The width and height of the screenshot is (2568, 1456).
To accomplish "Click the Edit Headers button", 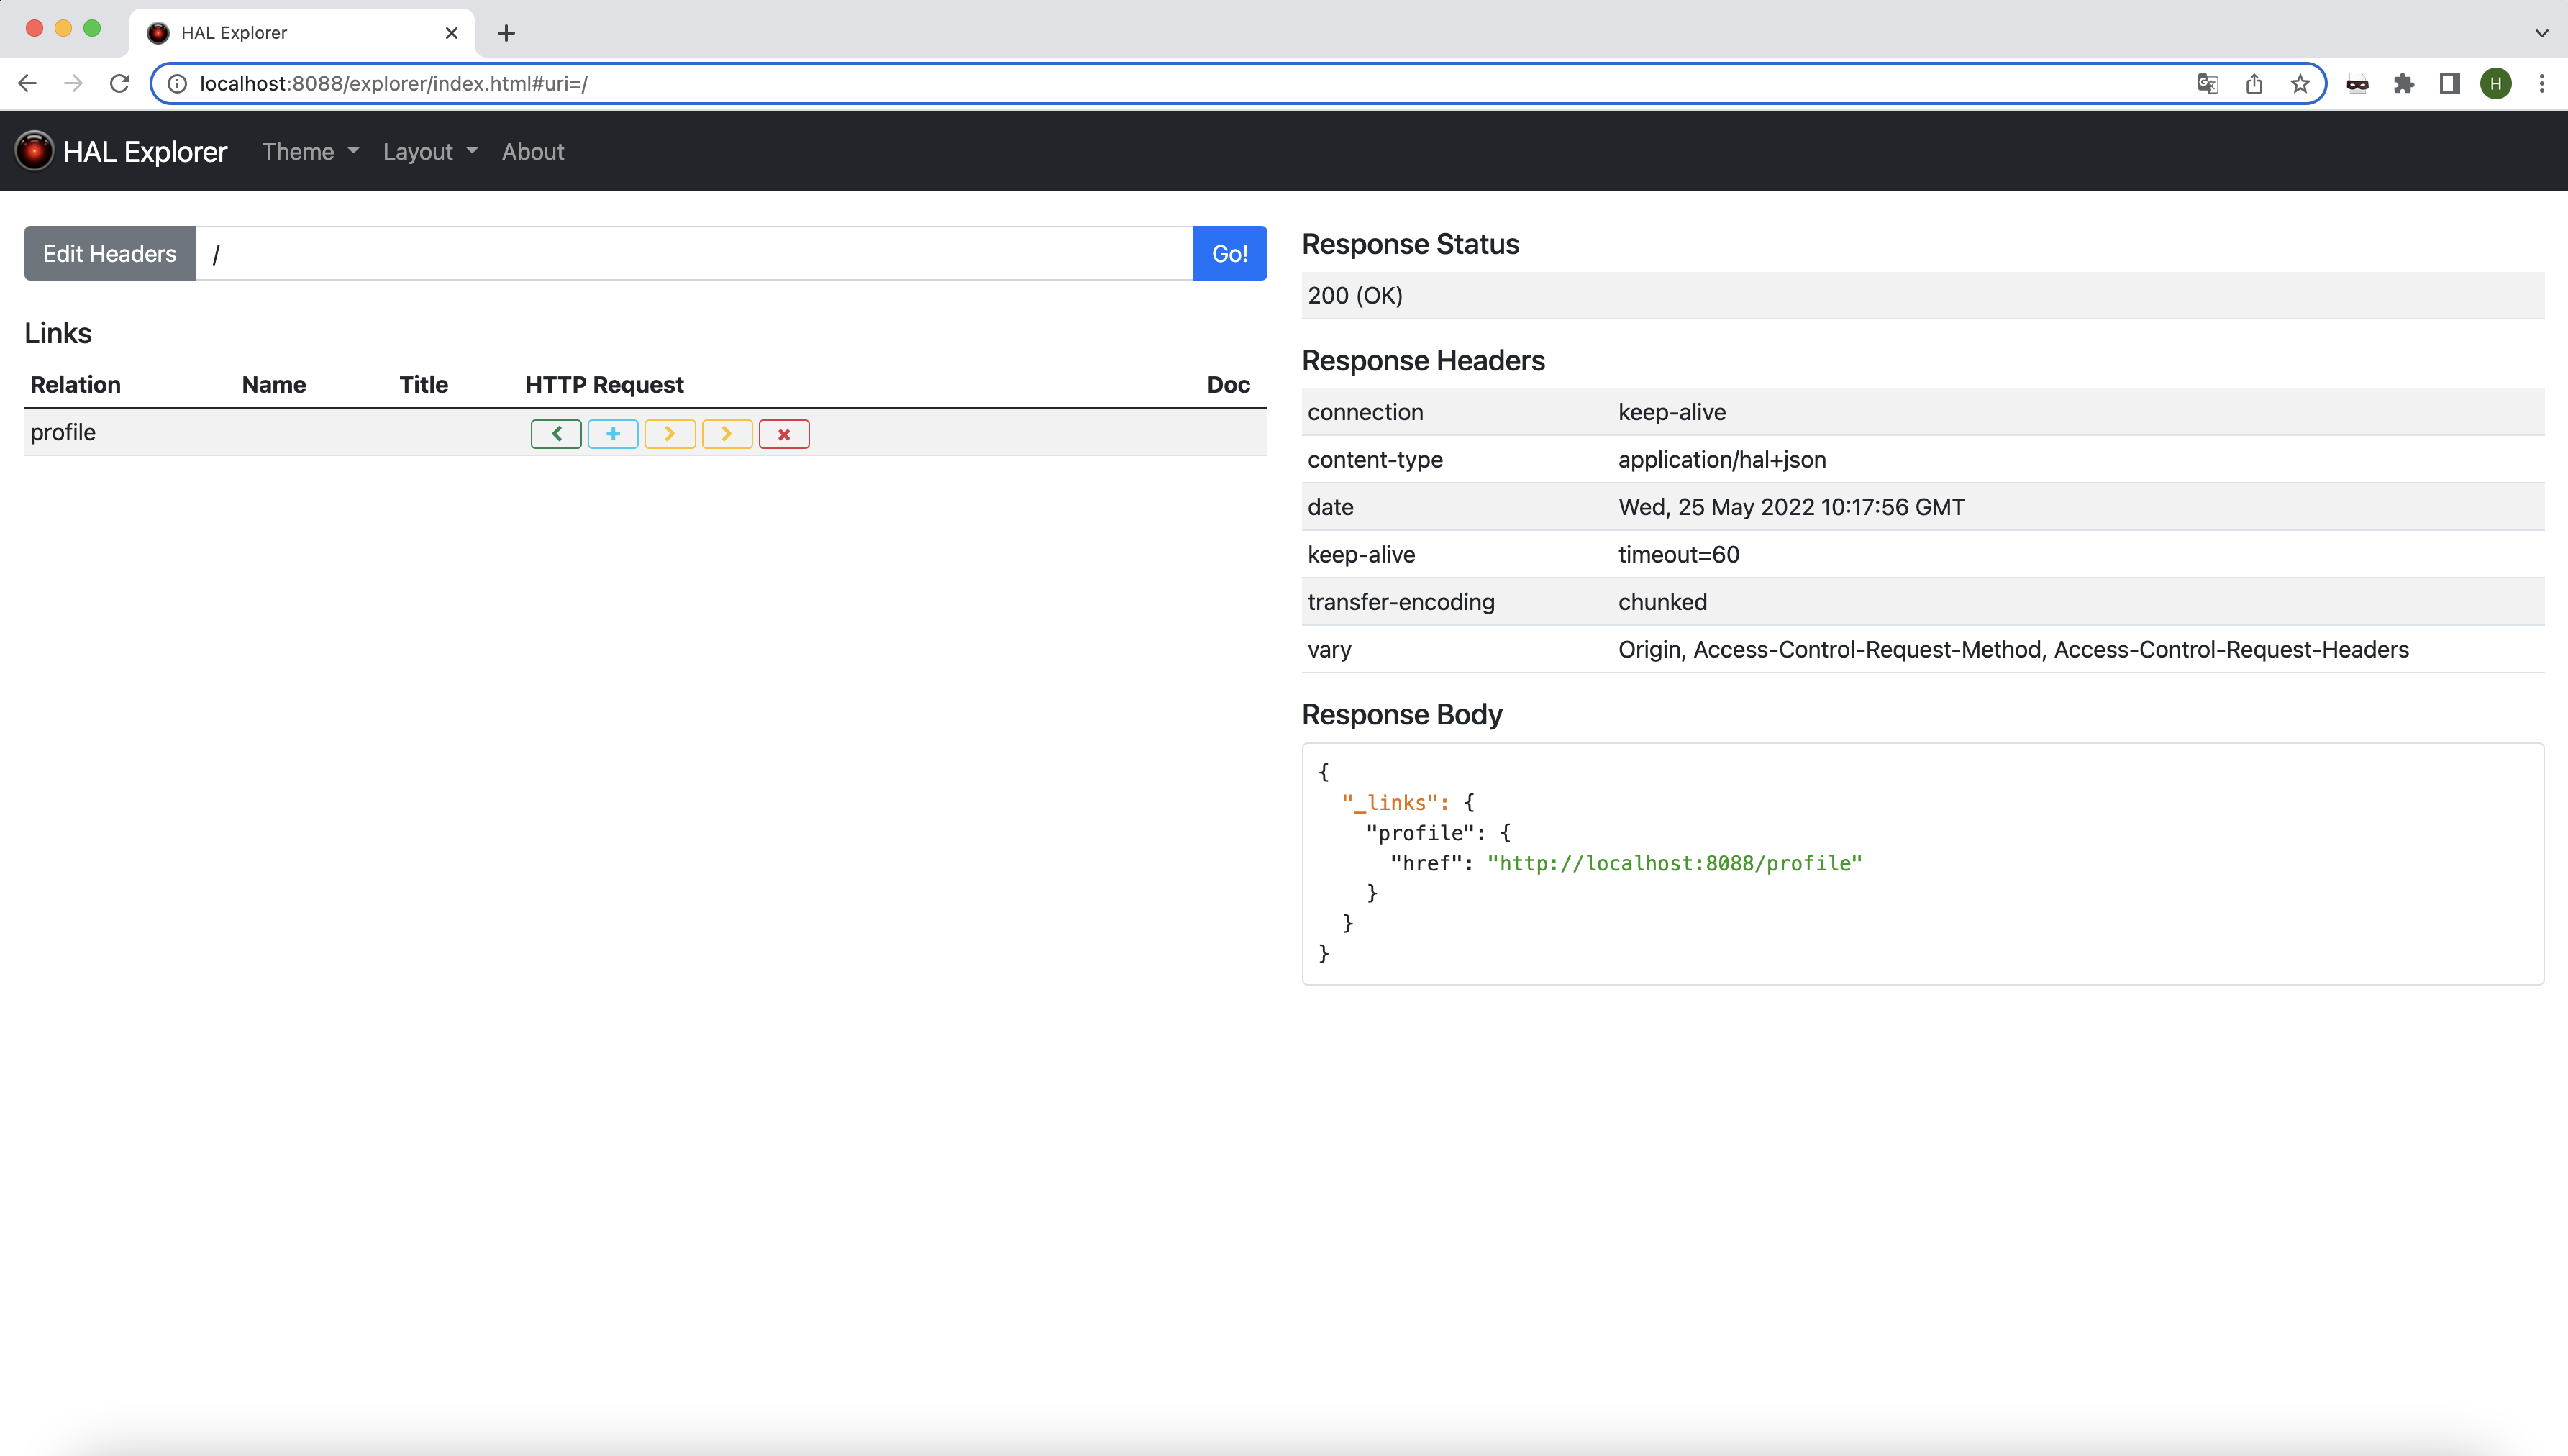I will coord(110,254).
